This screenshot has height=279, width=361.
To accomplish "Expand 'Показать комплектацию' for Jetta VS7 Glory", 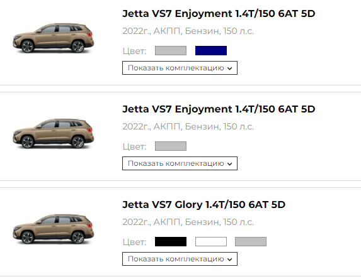I will click(x=180, y=259).
